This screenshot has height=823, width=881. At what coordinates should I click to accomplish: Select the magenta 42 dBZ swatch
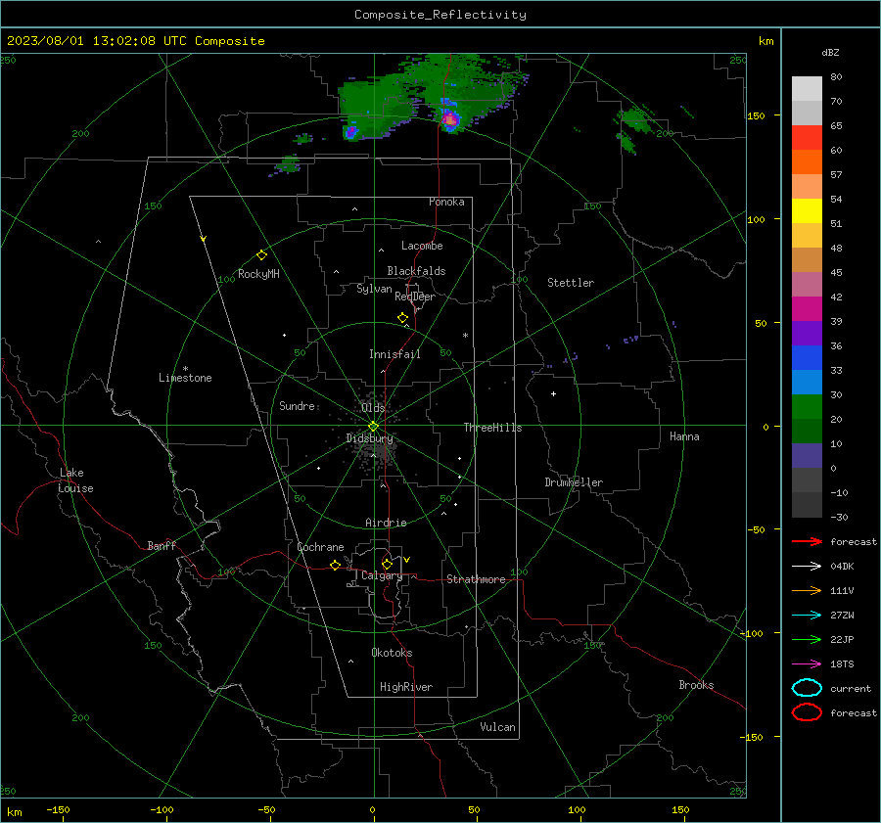point(807,308)
